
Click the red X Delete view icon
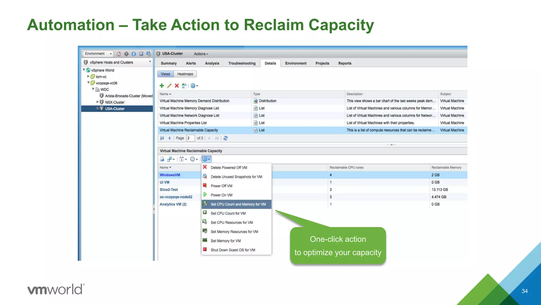click(177, 86)
